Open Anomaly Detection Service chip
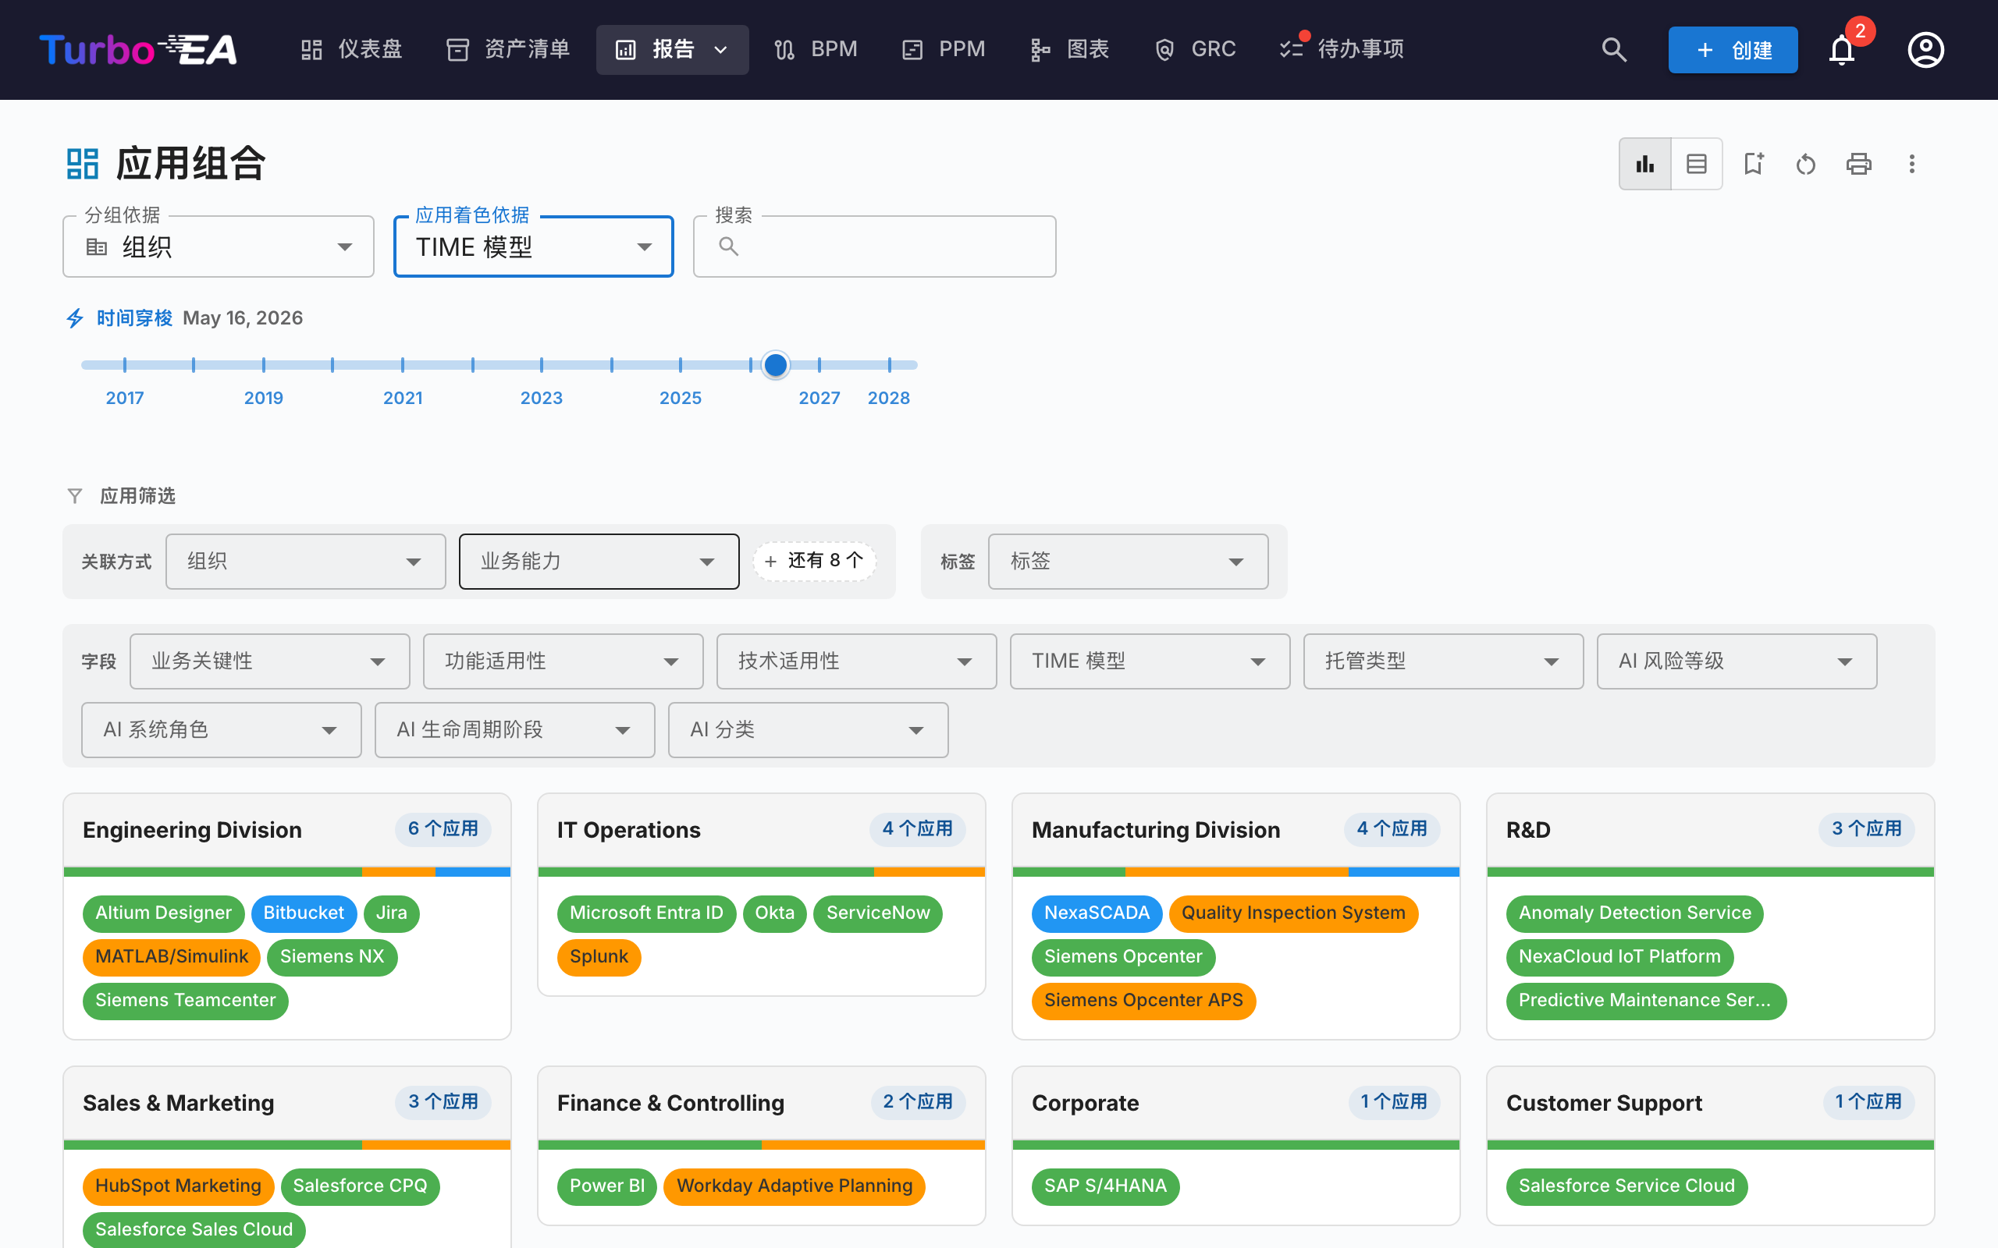Screen dimensions: 1998x1248 click(x=1635, y=913)
